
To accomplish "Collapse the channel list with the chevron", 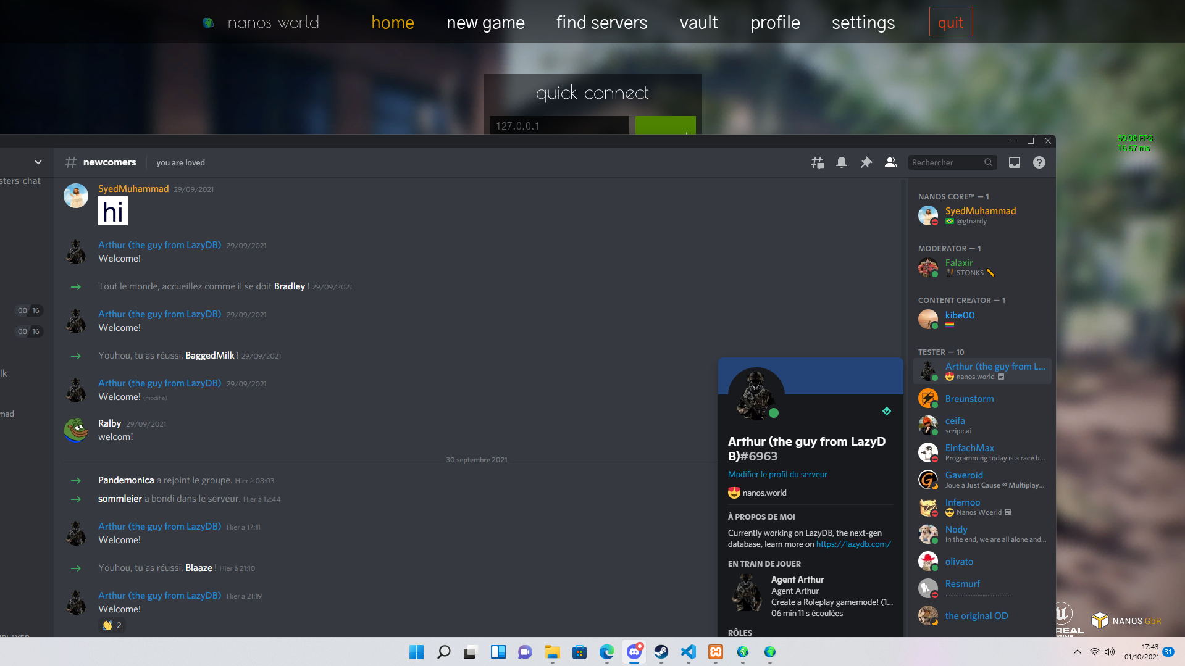I will coord(38,162).
